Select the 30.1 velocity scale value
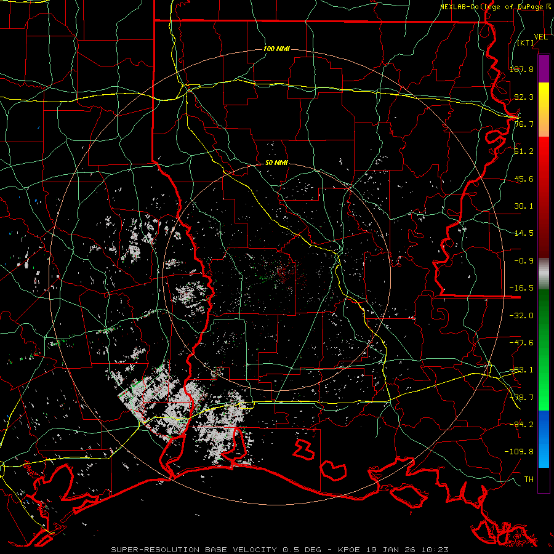 click(x=524, y=206)
